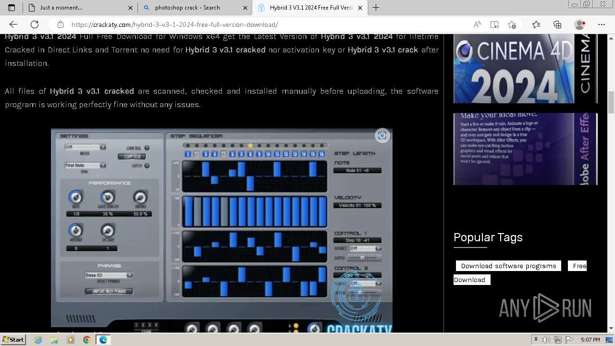Open the Collections panel

click(x=557, y=25)
